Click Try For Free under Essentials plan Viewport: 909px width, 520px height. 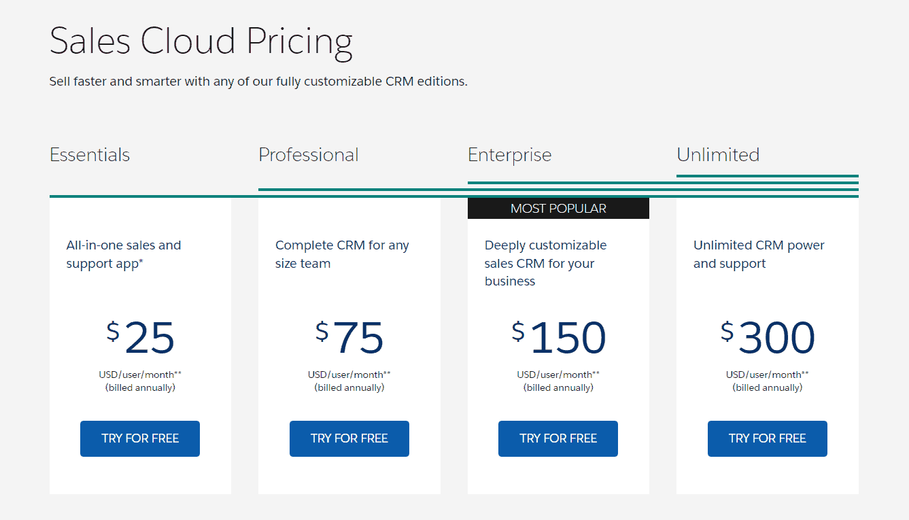pos(140,438)
